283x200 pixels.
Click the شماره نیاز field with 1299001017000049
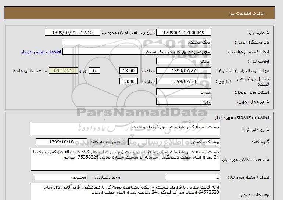[x=184, y=33]
